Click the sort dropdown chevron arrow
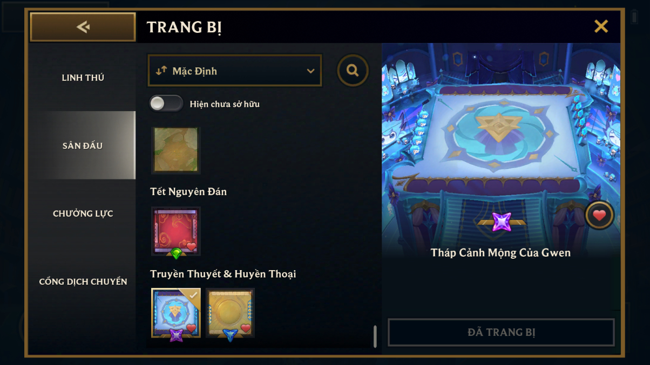The height and width of the screenshot is (365, 650). tap(310, 71)
